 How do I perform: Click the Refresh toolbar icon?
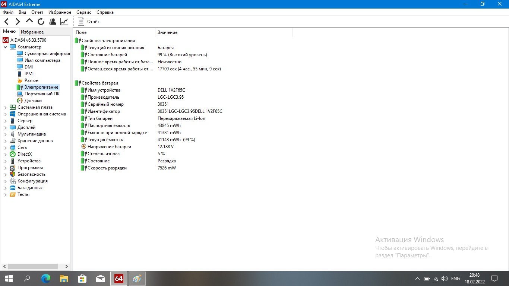[x=41, y=22]
